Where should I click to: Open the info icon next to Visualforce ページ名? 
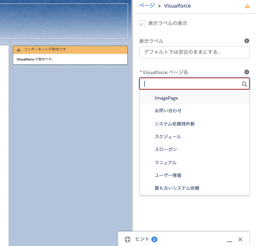pyautogui.click(x=247, y=72)
